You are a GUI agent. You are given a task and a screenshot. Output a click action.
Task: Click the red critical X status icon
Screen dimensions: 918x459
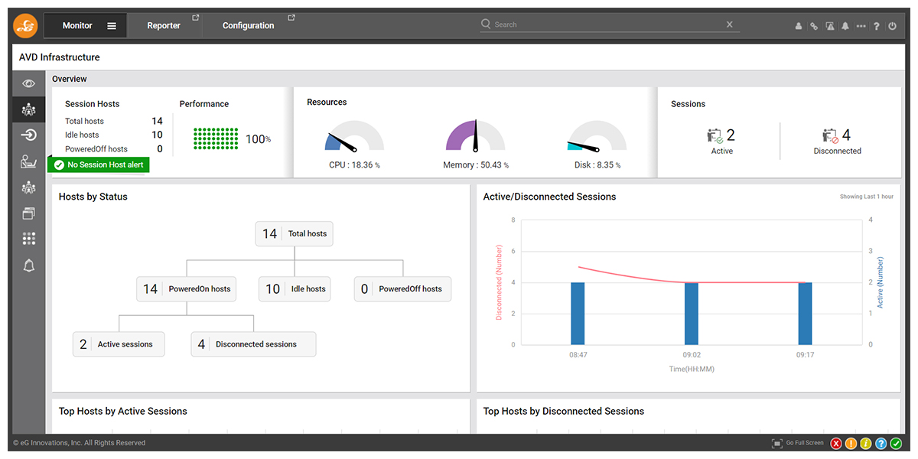[x=836, y=444]
